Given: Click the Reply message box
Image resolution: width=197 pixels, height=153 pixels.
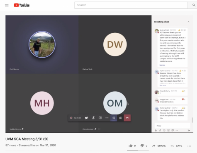Looking at the screenshot, I should coord(172,126).
